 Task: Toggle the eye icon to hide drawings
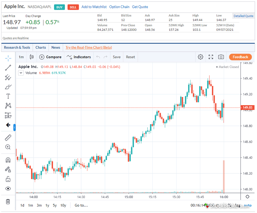click(8, 189)
